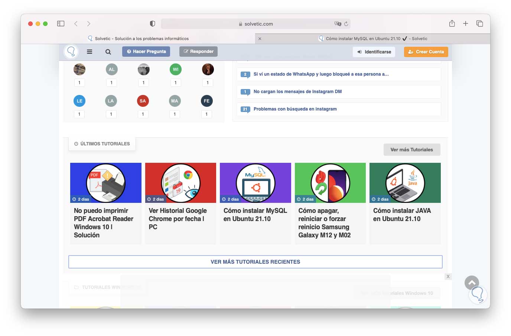
Task: Select the ÚLTIMOS TUTORIALES tab
Action: coord(102,144)
